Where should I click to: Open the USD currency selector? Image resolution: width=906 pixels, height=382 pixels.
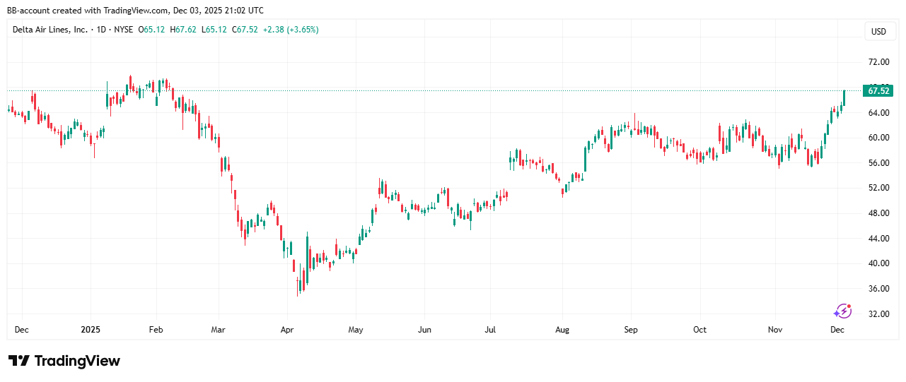(x=878, y=32)
